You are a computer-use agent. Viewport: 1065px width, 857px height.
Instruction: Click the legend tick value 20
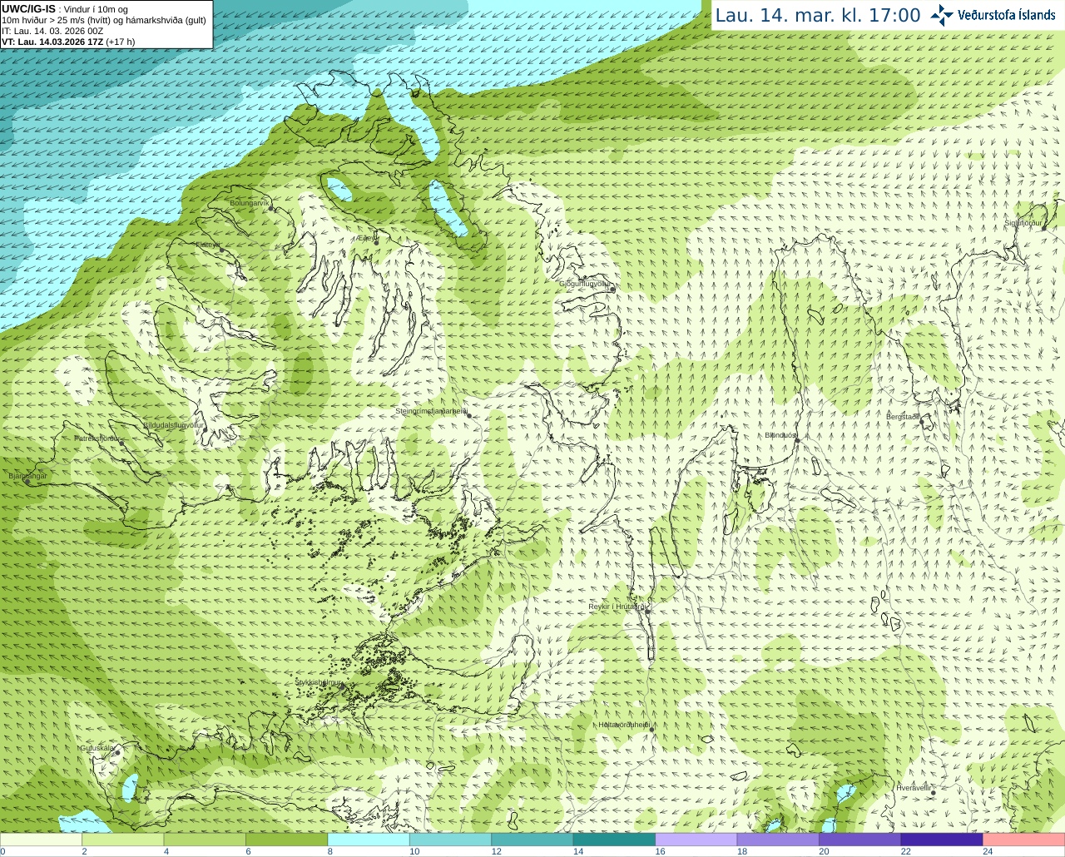point(825,851)
